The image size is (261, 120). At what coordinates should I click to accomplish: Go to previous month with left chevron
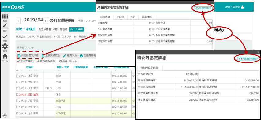coord(18,21)
